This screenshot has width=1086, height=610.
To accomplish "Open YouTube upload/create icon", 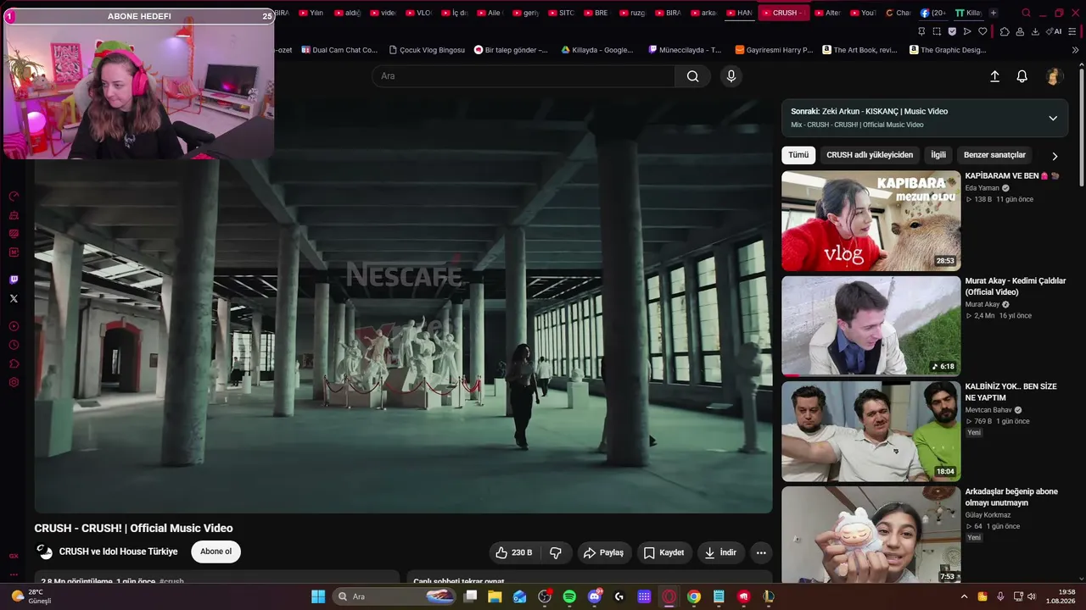I will point(995,76).
